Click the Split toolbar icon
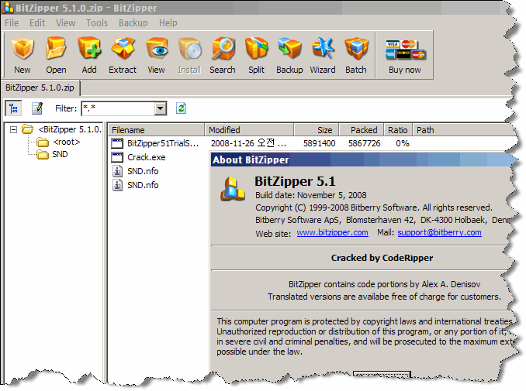This screenshot has width=526, height=391. tap(256, 49)
